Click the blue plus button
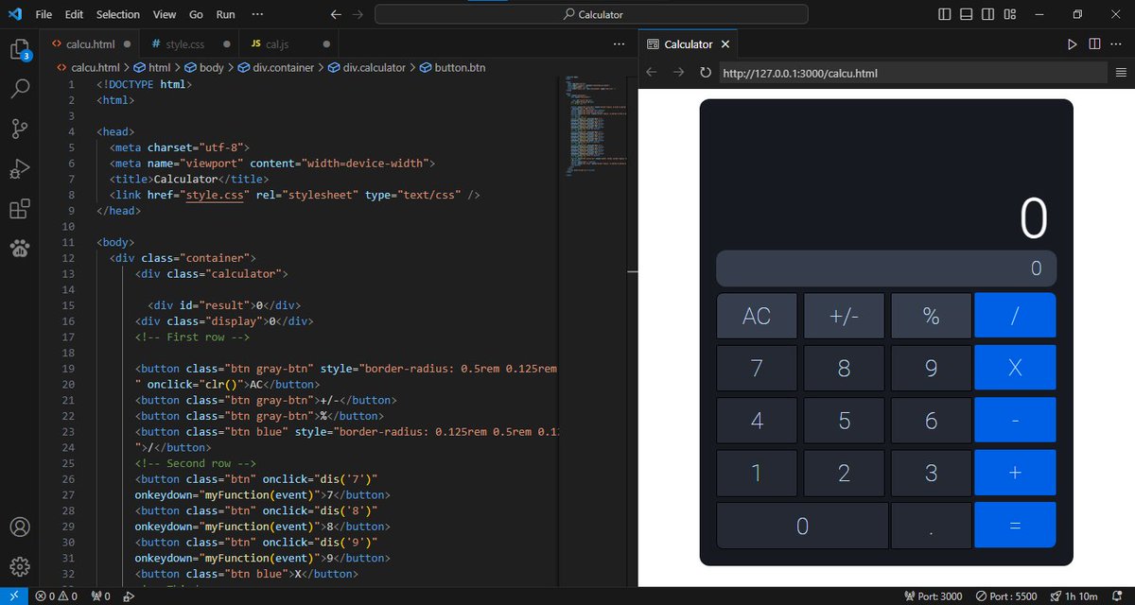The image size is (1135, 605). (x=1015, y=473)
